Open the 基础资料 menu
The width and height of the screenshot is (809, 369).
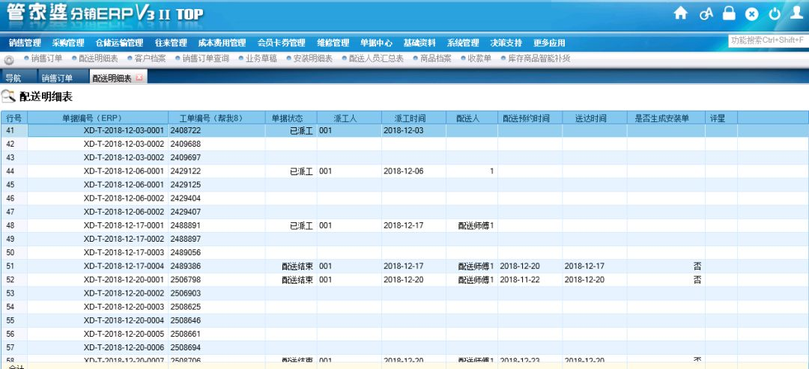419,43
